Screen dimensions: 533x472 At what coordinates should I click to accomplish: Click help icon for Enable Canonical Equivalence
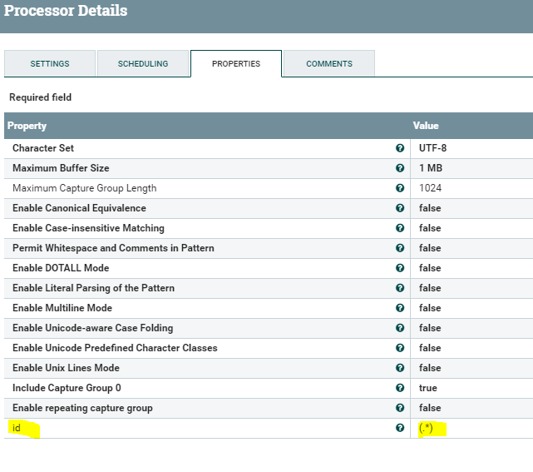click(400, 208)
